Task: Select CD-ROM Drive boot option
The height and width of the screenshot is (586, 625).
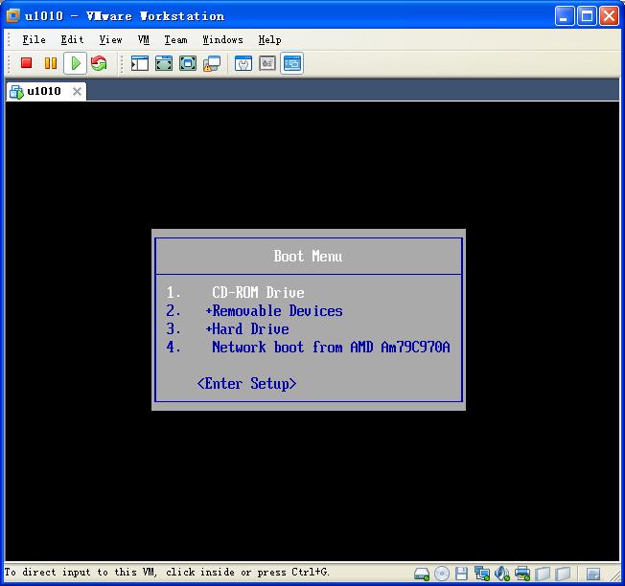Action: coord(258,293)
